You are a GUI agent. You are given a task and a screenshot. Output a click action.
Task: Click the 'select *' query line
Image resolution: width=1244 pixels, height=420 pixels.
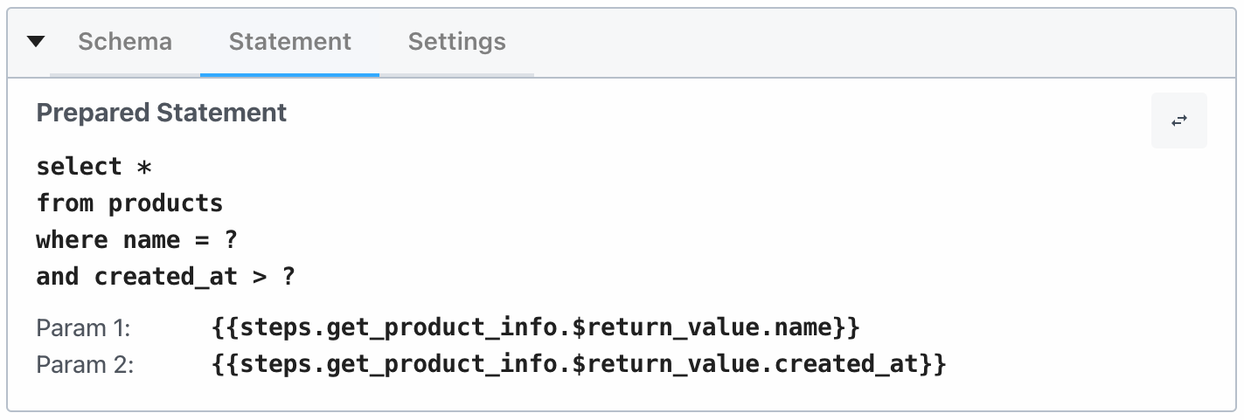[x=94, y=167]
